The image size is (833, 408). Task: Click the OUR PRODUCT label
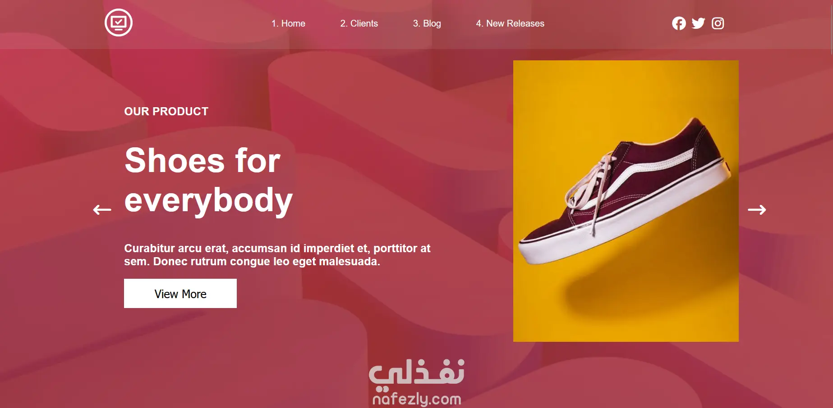pos(166,111)
